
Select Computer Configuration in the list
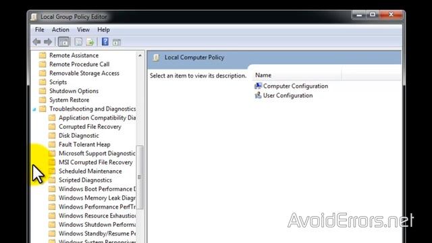pos(296,86)
